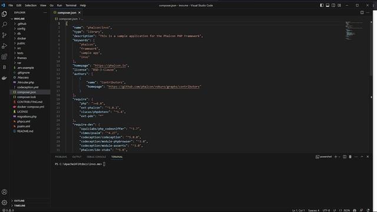The height and width of the screenshot is (212, 377).
Task: Open docker-compose.yml in explorer
Action: tap(30, 107)
